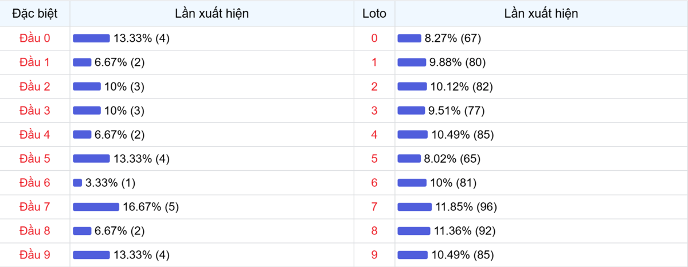
Task: Select the Đầu 9 row label
Action: point(35,255)
